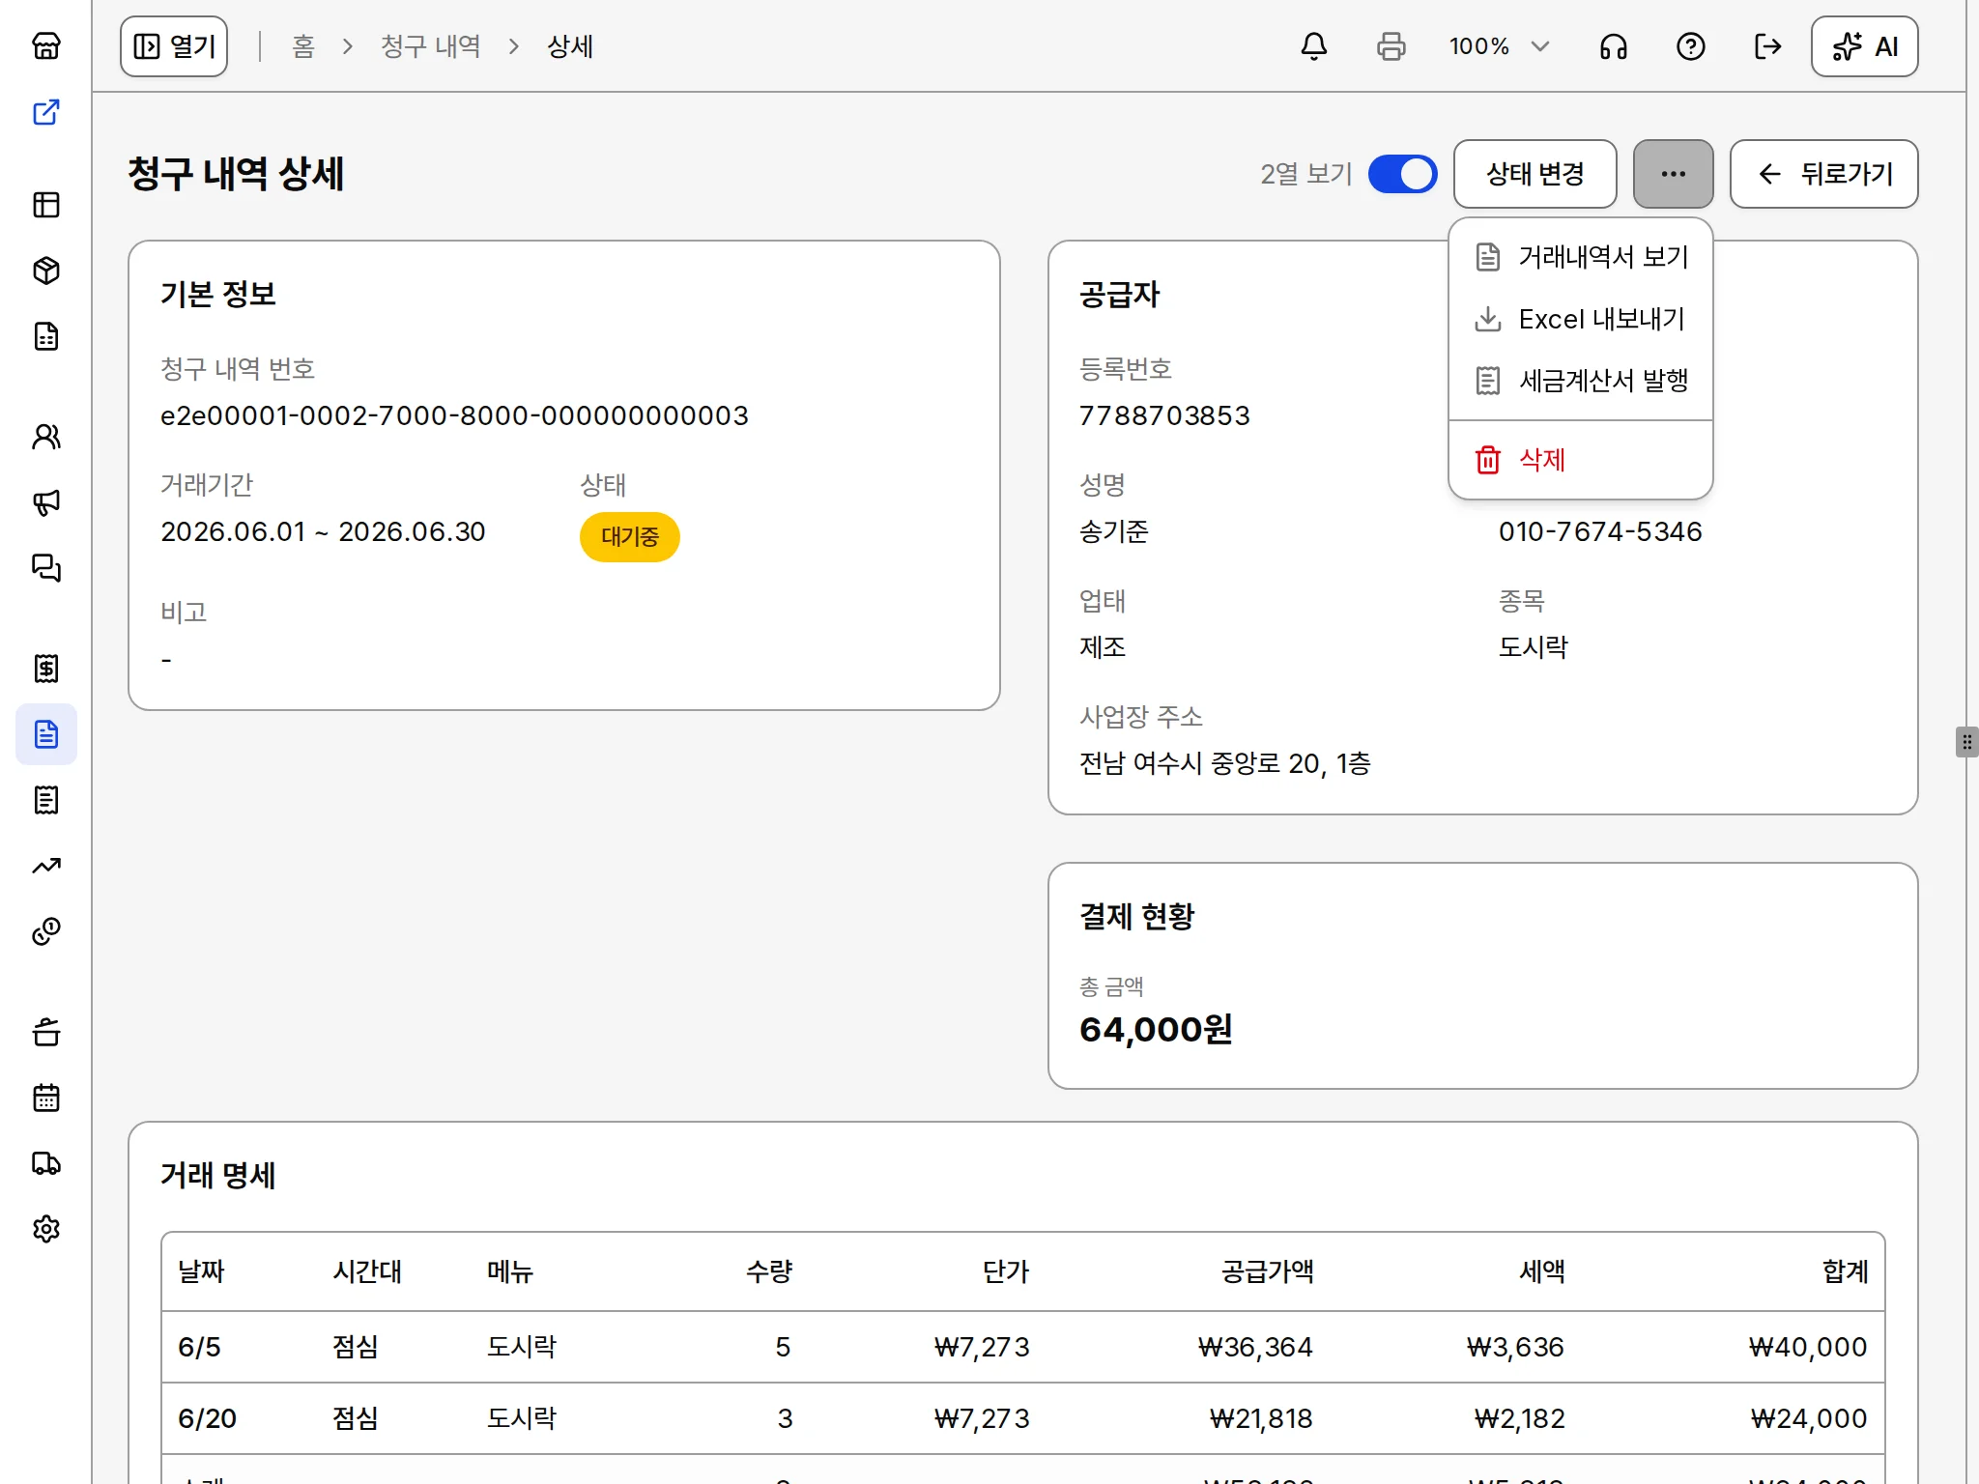Viewport: 1979px width, 1484px height.
Task: Select Excel 내보내기 menu item
Action: 1582,319
